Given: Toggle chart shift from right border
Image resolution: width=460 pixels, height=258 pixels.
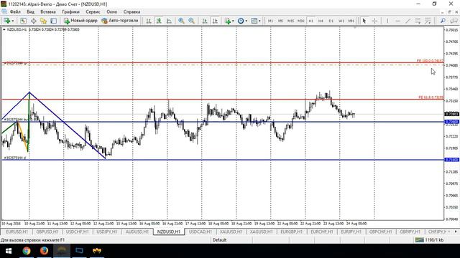Looking at the screenshot, I should point(215,21).
